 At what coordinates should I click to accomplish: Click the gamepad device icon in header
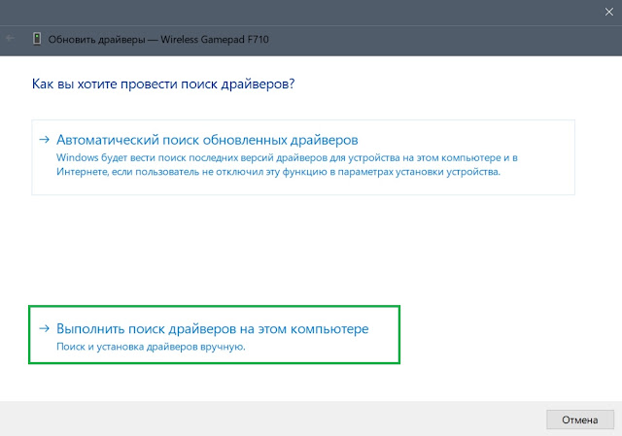coord(37,39)
